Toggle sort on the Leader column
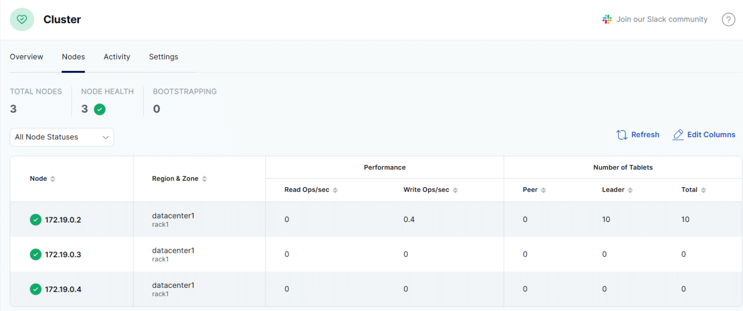The height and width of the screenshot is (311, 743). pos(631,190)
